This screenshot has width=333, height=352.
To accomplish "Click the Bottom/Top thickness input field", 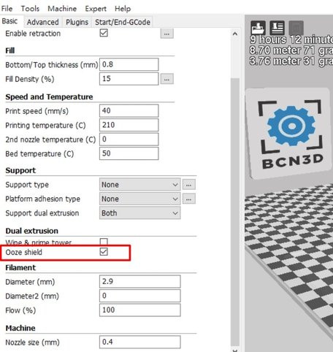I will coord(129,64).
